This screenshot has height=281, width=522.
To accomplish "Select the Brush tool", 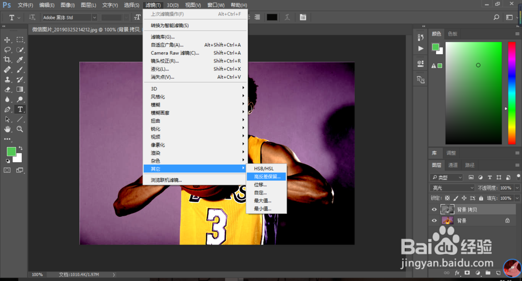I will click(20, 70).
